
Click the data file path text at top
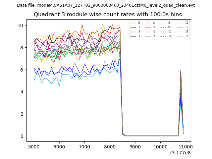click(106, 5)
